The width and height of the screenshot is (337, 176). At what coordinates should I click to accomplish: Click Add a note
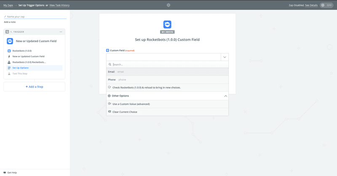coord(10,22)
